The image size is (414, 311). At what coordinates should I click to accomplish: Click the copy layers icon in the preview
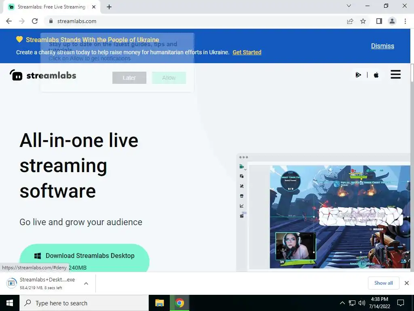coord(242,176)
